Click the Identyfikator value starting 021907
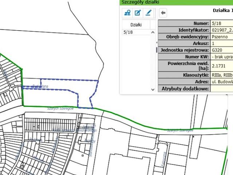The width and height of the screenshot is (233, 175). click(222, 30)
